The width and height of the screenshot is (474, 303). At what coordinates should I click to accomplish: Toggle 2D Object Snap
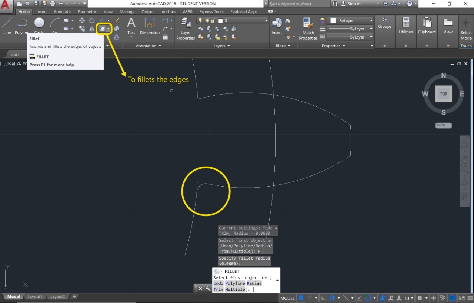(368, 298)
